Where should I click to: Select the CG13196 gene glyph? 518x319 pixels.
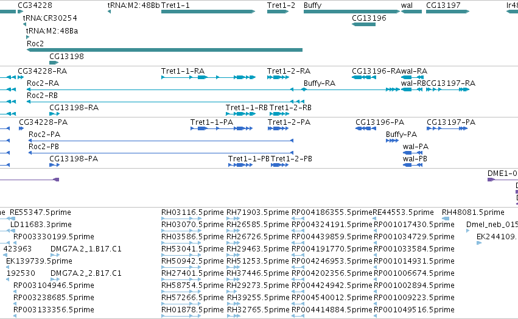tap(363, 24)
